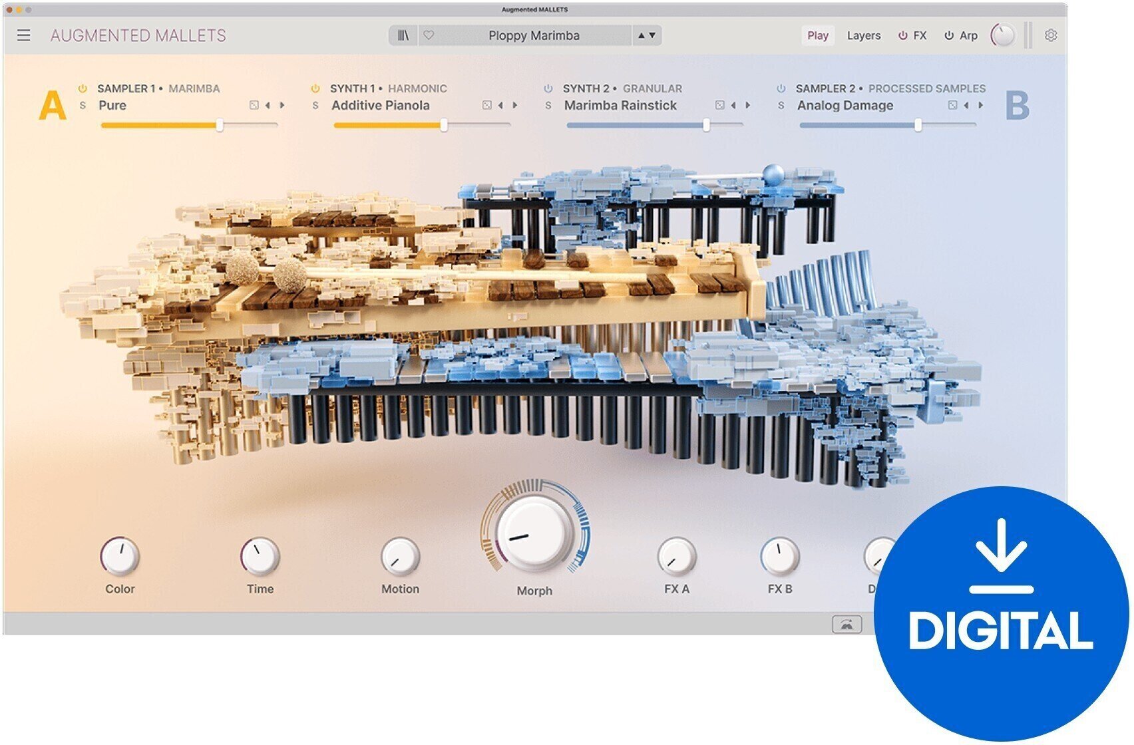Viewport: 1134px width, 745px height.
Task: Open the preset library browser
Action: tap(402, 35)
